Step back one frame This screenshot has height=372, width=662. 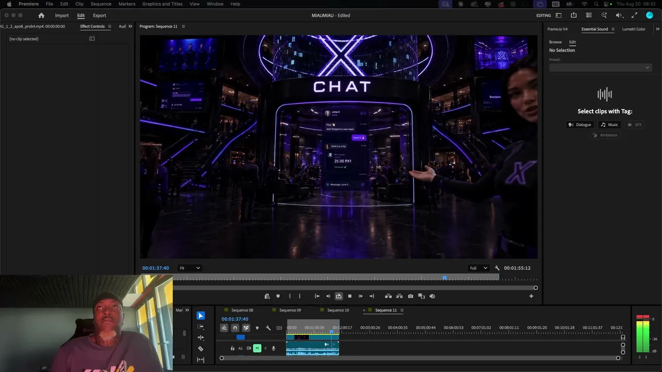[328, 296]
